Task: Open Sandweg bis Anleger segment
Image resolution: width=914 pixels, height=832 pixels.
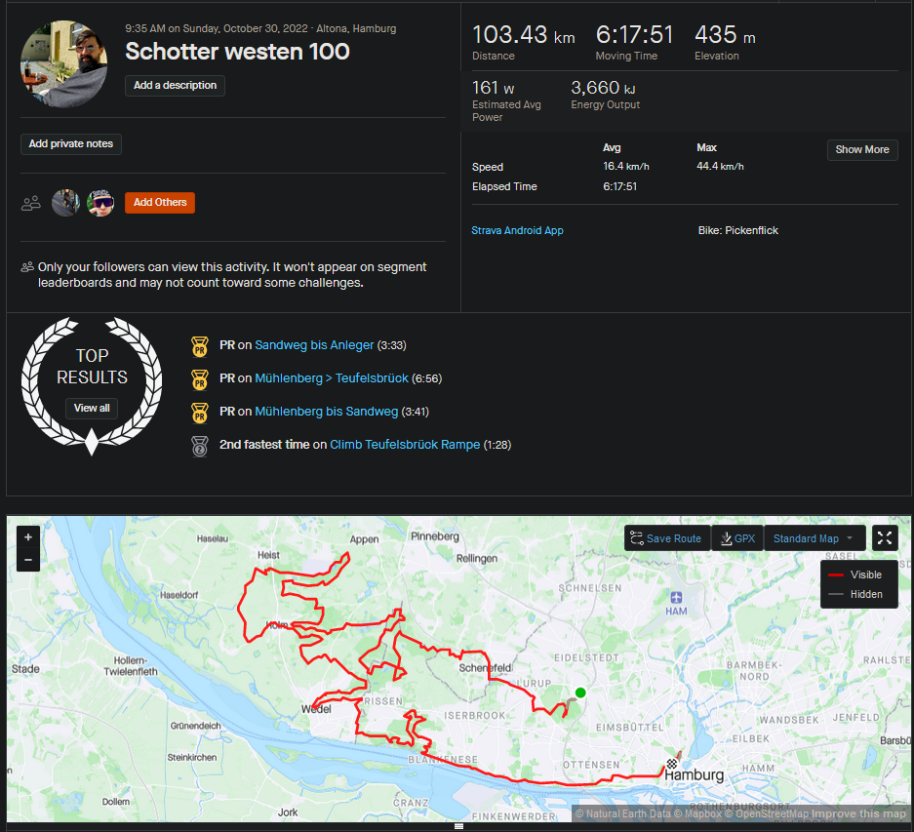Action: point(314,345)
